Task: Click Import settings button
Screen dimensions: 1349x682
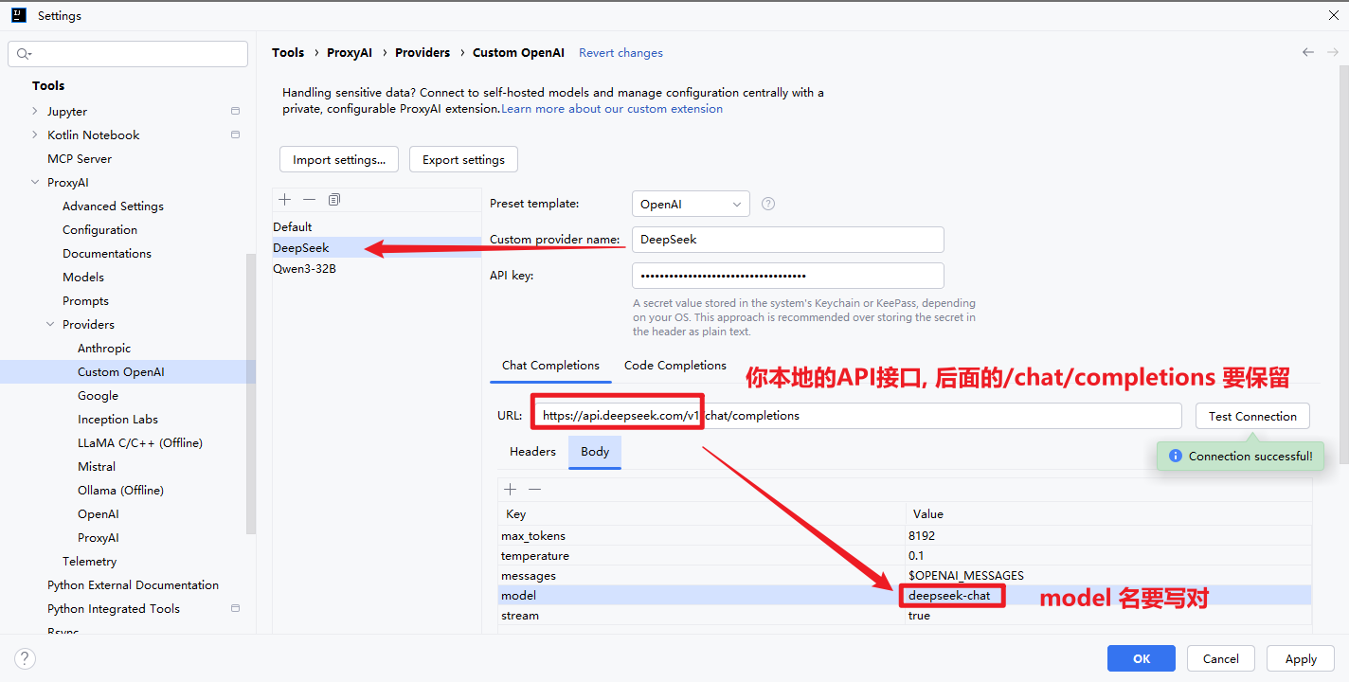Action: tap(339, 159)
